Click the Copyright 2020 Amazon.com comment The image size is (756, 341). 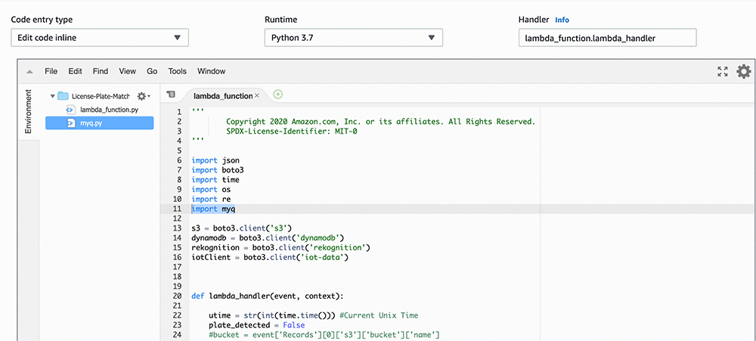click(381, 122)
